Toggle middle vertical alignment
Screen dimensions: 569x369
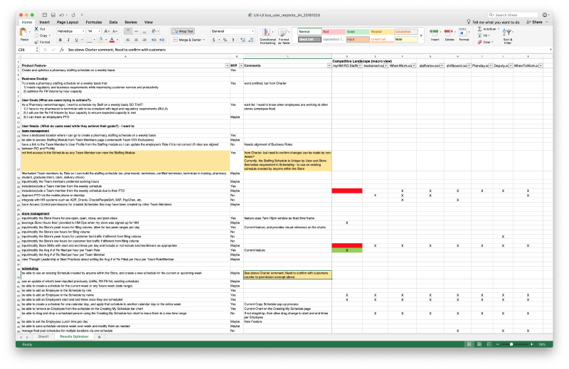[x=136, y=31]
